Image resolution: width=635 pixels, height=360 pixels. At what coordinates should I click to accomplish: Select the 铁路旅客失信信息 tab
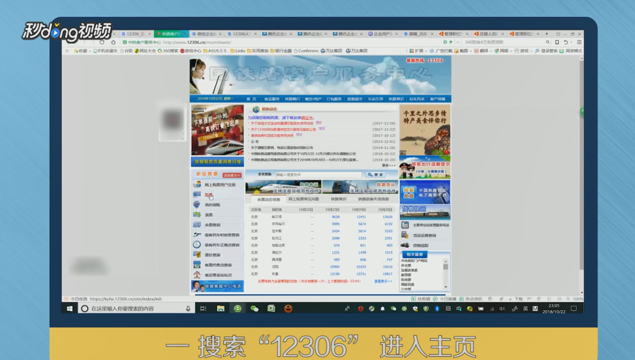[374, 199]
